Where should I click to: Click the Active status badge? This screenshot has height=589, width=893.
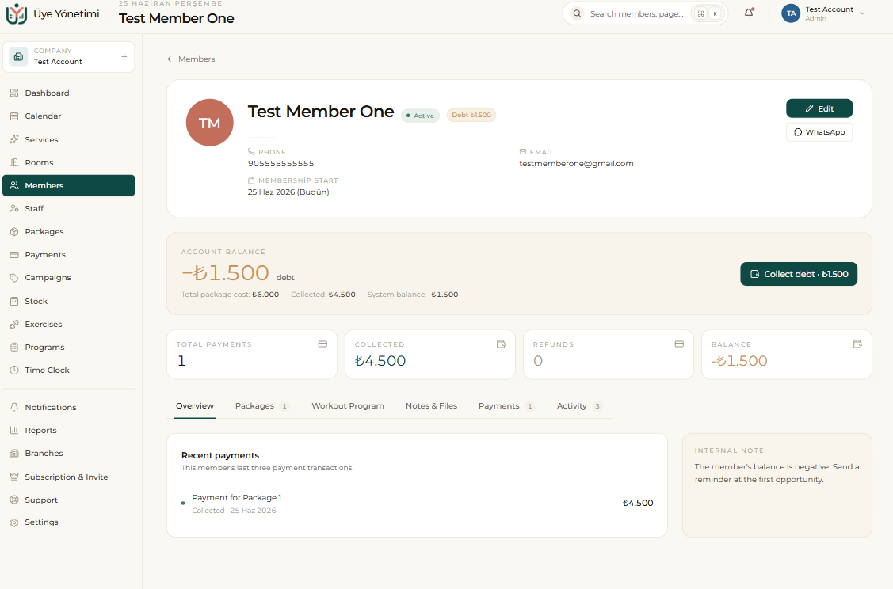point(420,116)
